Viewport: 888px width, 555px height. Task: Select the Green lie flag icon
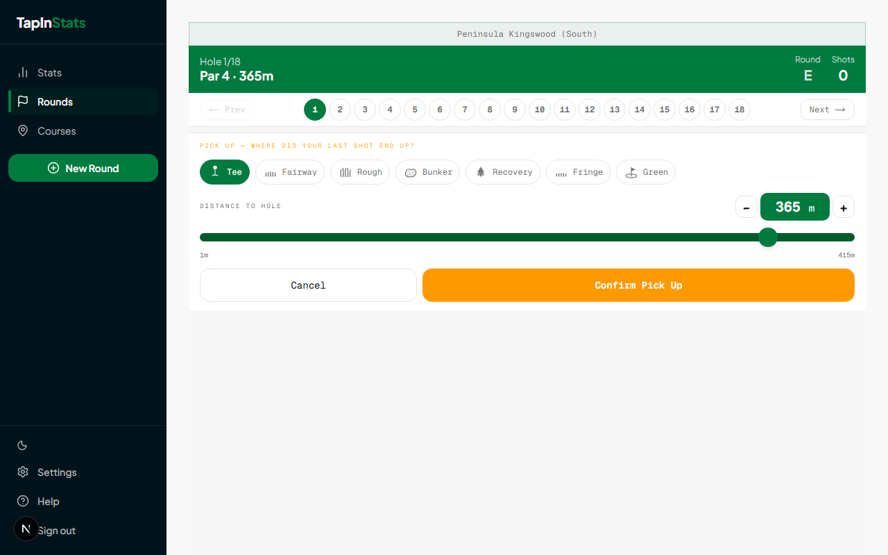point(630,171)
